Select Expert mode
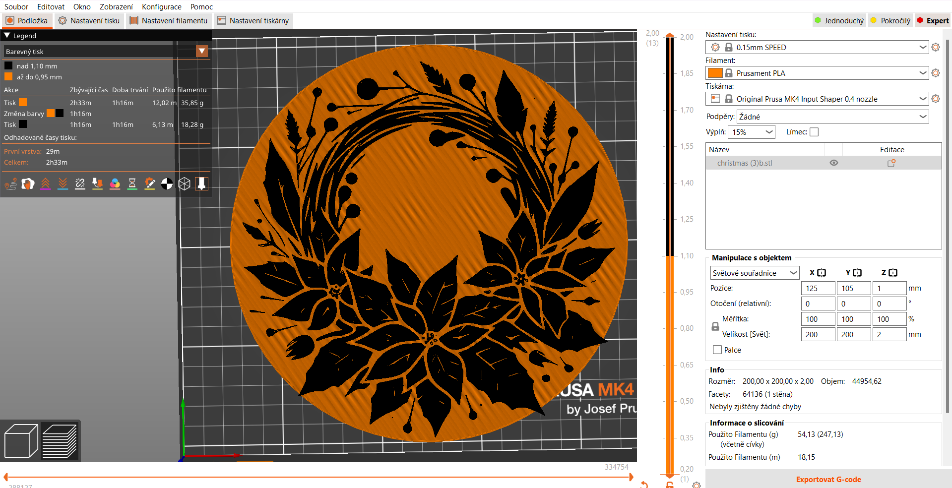Screen dimensions: 952x488 click(x=933, y=20)
